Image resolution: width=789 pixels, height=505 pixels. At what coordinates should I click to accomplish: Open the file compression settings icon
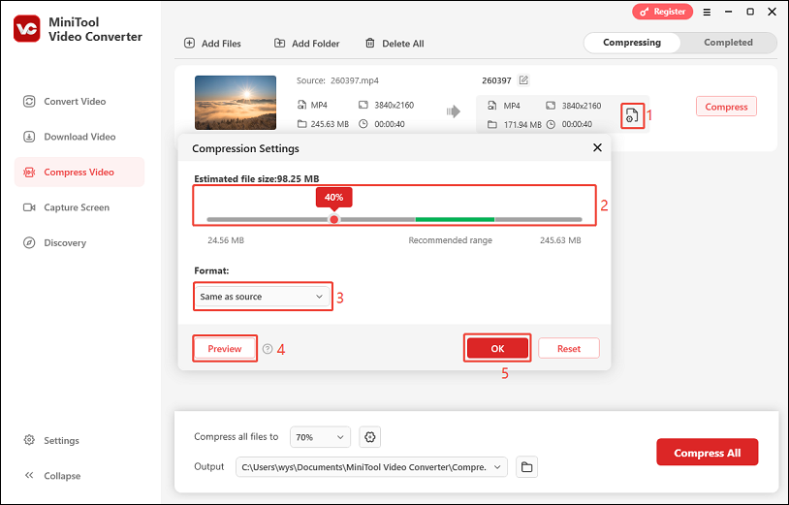pyautogui.click(x=632, y=115)
